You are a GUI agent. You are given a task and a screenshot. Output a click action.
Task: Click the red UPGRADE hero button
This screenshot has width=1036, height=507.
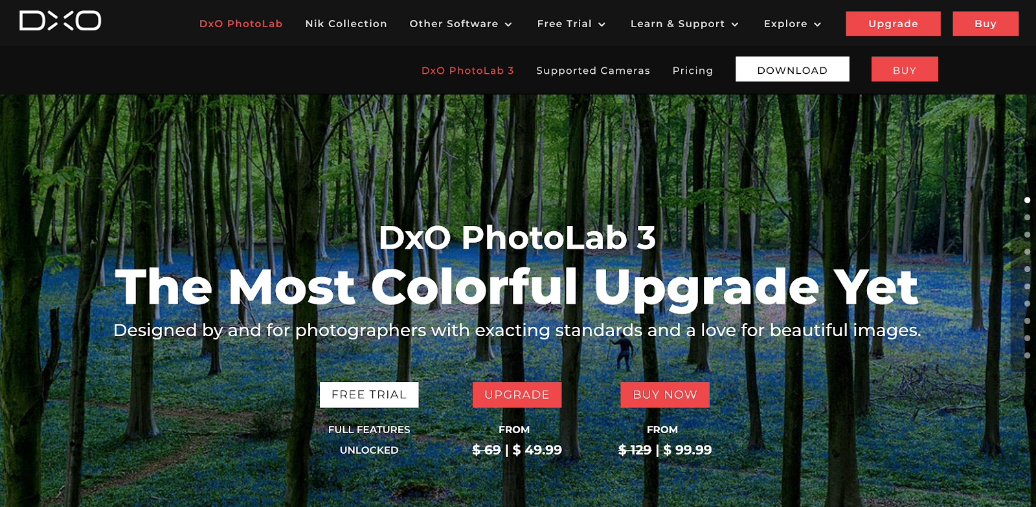coord(517,395)
